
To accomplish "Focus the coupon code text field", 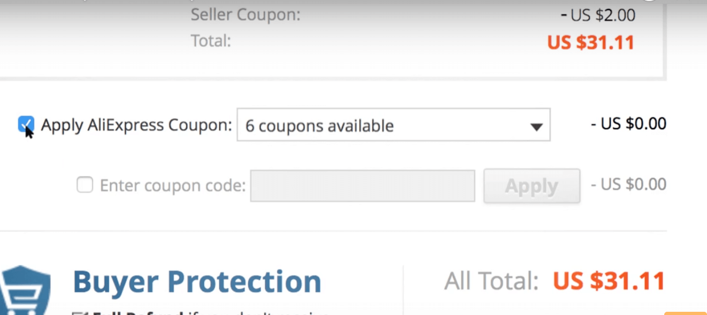I will coord(363,186).
